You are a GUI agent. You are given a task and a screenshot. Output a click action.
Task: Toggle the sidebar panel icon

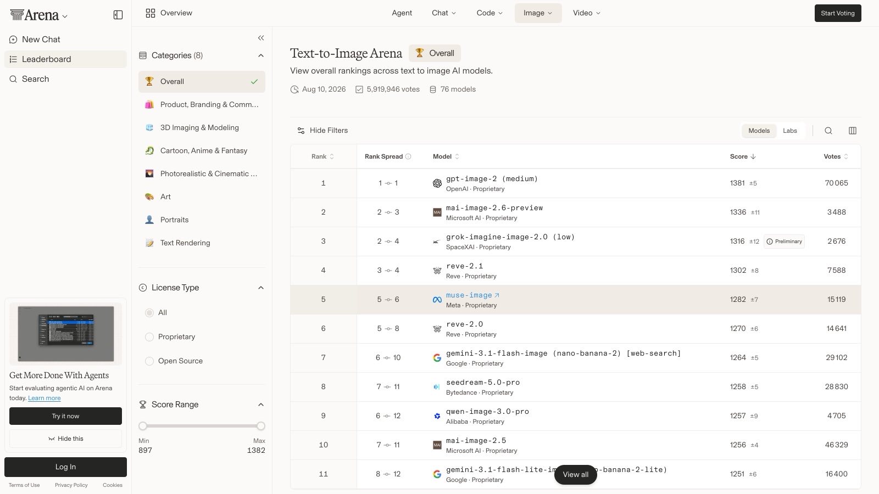pos(118,15)
